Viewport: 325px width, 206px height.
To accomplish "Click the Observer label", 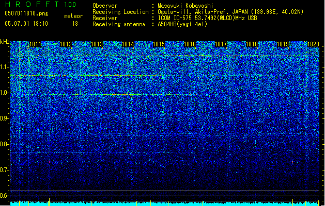I will click(x=105, y=6).
